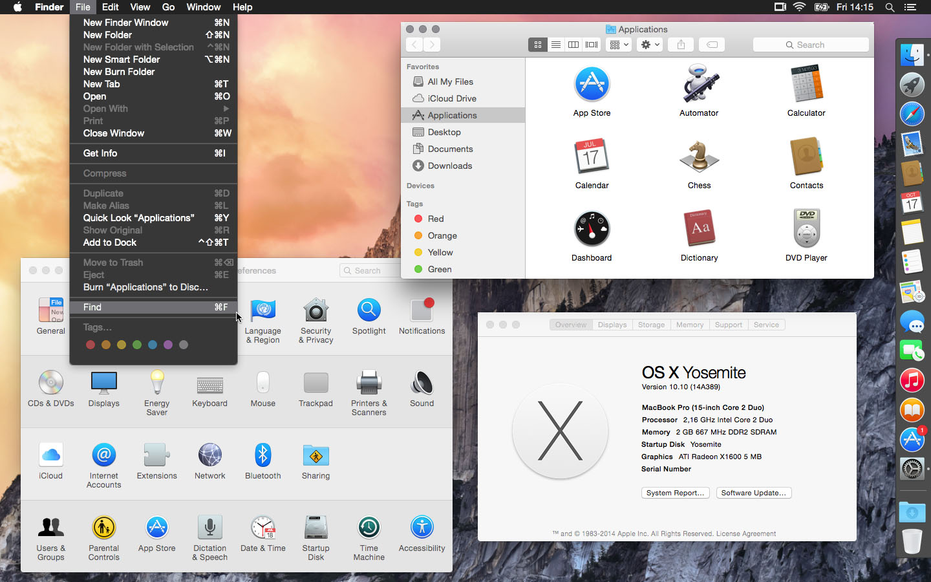Click Finder share button
931x582 pixels.
(681, 45)
